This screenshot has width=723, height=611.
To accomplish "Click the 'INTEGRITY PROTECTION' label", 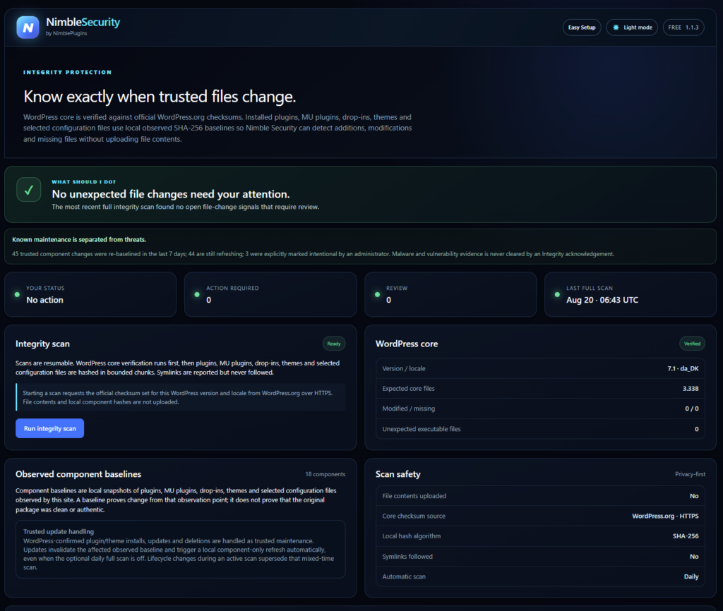I will click(67, 73).
